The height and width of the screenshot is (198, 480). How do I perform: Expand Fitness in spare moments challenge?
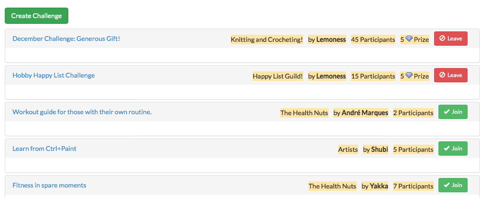coord(49,185)
